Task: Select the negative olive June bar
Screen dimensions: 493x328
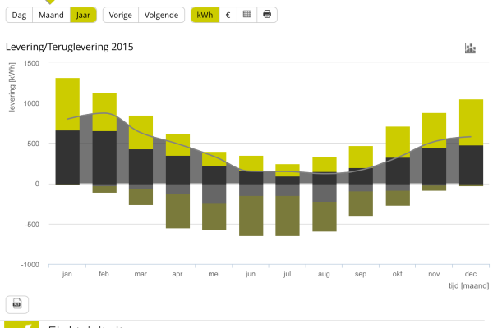Action: (x=251, y=216)
